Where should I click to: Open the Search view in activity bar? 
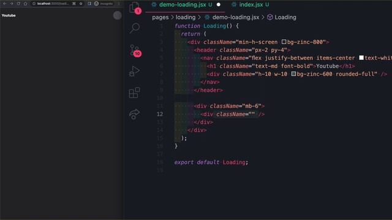135,28
